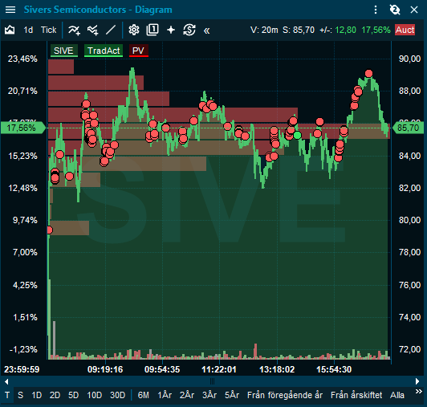Click the 09:19:16 time label
The height and width of the screenshot is (407, 427).
[105, 369]
